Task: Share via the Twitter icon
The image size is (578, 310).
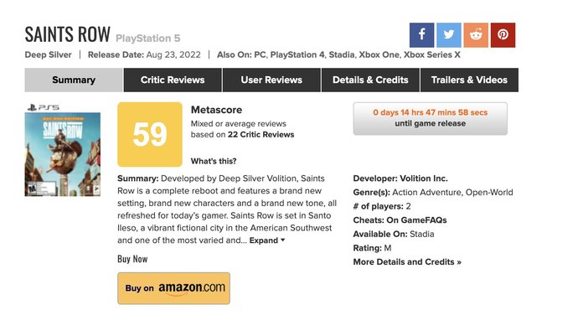Action: [x=449, y=35]
